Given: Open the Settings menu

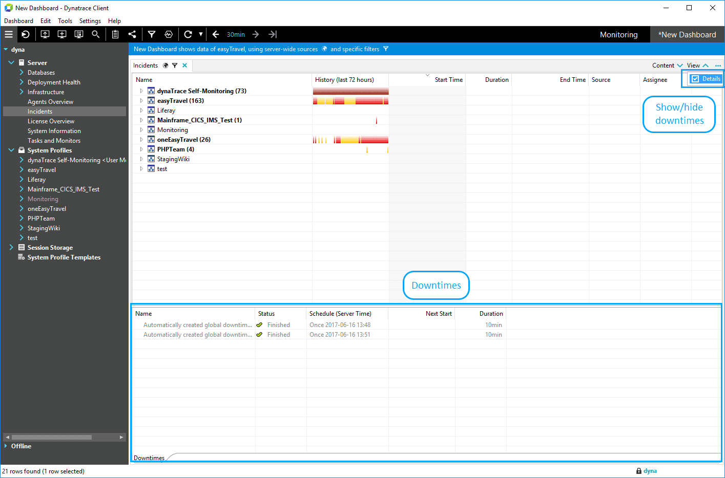Looking at the screenshot, I should pos(90,21).
